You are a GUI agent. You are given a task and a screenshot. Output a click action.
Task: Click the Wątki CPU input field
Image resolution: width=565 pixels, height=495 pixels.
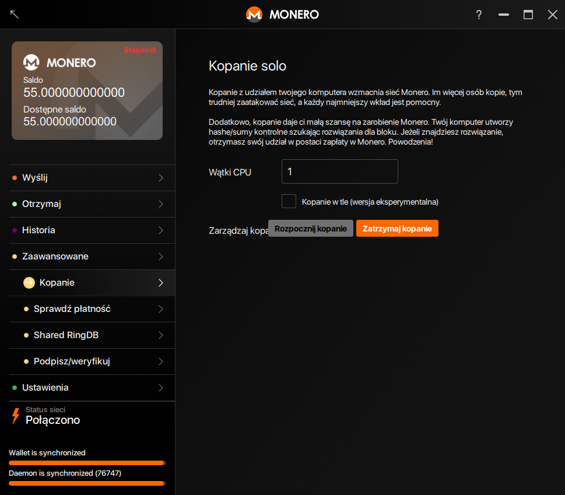point(340,171)
